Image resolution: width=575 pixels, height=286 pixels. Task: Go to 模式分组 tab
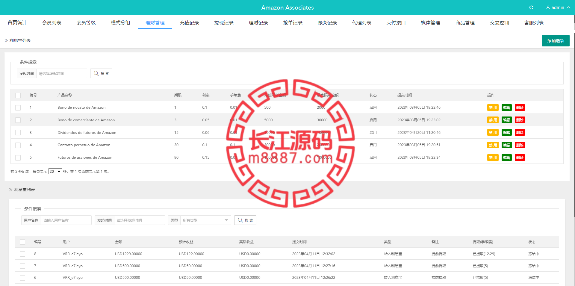(x=120, y=22)
